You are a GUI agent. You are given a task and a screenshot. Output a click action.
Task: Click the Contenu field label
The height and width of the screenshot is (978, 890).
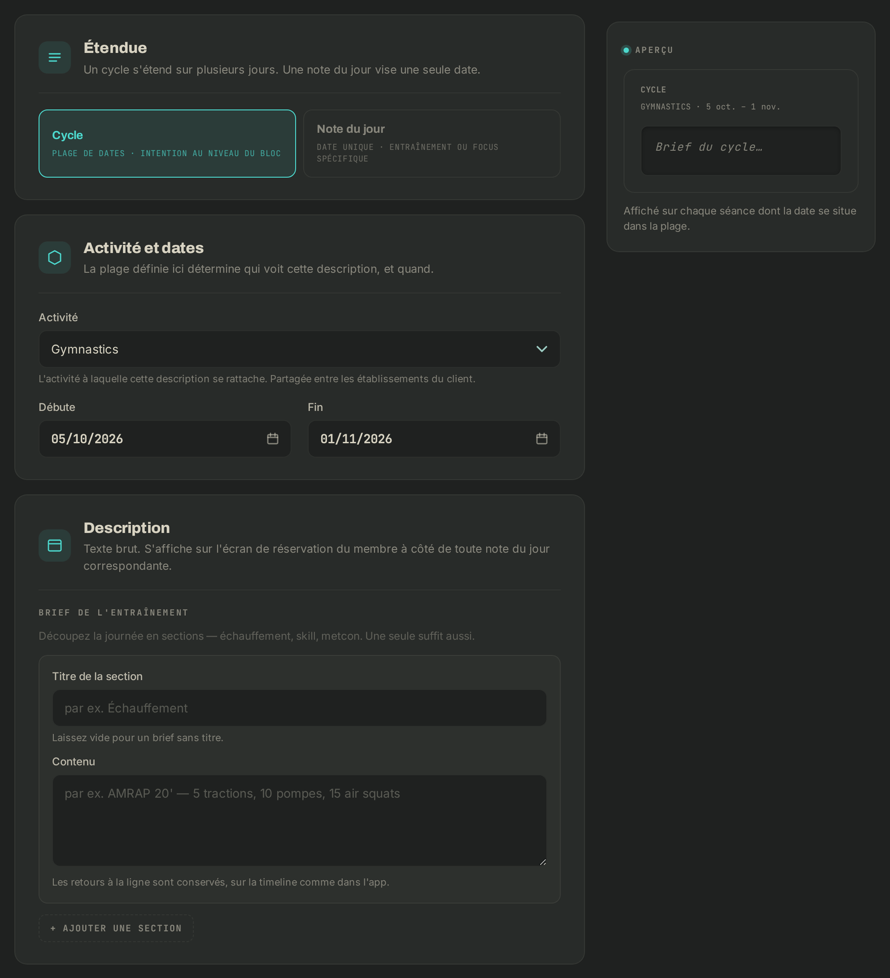[73, 762]
